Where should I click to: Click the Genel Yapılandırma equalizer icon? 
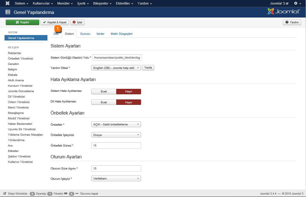tap(8, 12)
